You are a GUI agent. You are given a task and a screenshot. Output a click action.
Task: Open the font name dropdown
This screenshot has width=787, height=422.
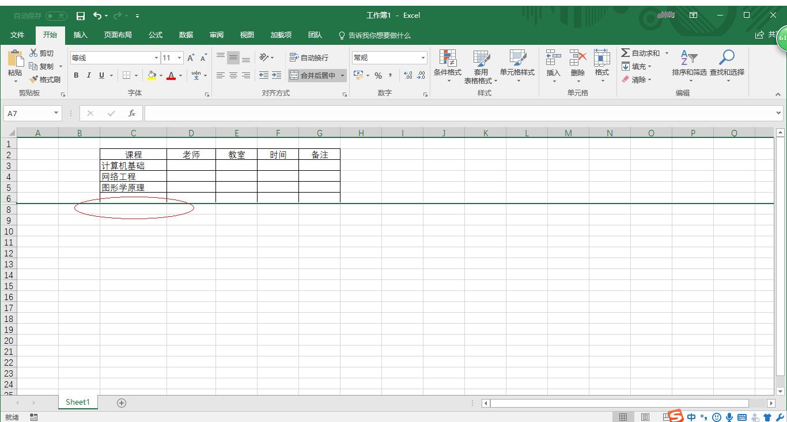click(x=156, y=57)
